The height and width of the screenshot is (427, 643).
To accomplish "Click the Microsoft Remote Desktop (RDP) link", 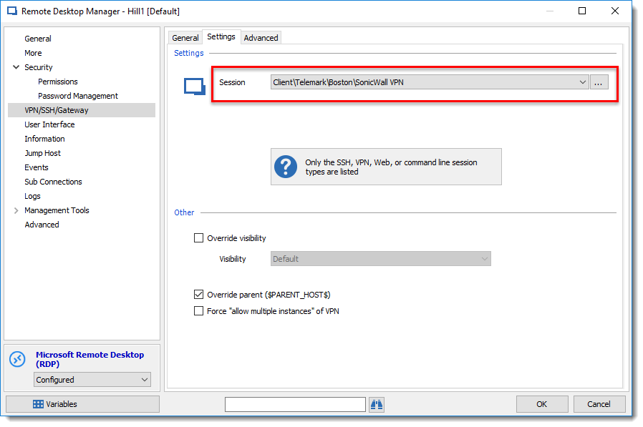I will point(90,359).
